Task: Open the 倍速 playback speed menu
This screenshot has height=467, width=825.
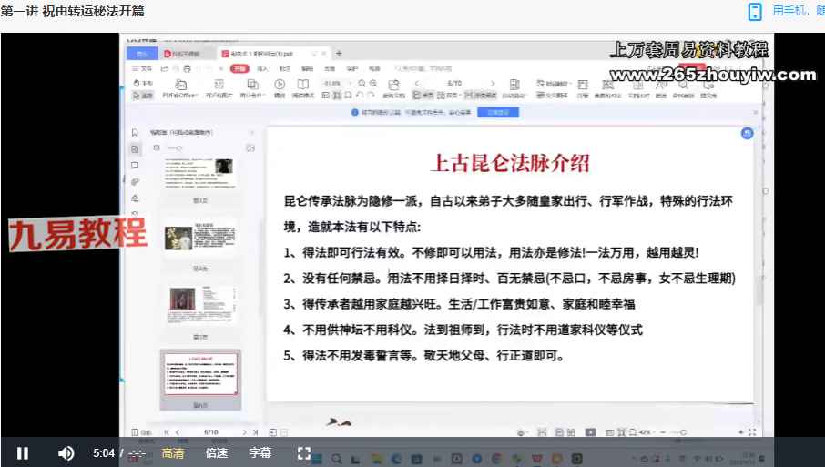Action: [x=217, y=452]
